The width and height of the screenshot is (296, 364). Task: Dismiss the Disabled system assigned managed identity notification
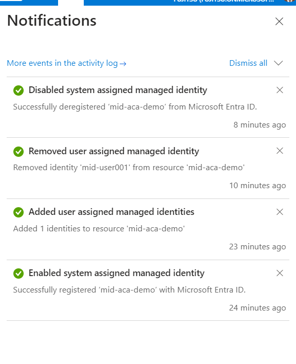point(280,90)
